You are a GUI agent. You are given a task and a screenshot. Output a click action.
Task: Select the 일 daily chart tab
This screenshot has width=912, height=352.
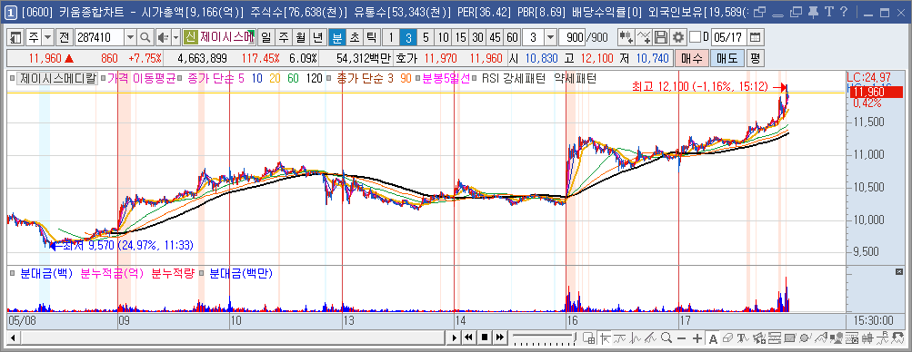click(266, 38)
